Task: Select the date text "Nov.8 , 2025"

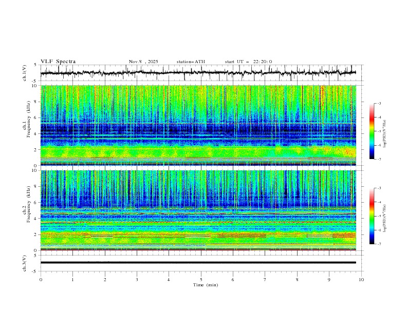Action: [143, 62]
